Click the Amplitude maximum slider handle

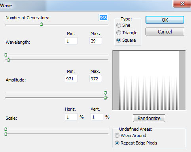point(105,98)
